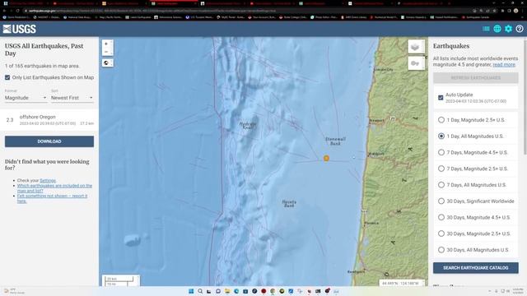
Task: Open the Settings link under Check your
Action: (x=48, y=181)
